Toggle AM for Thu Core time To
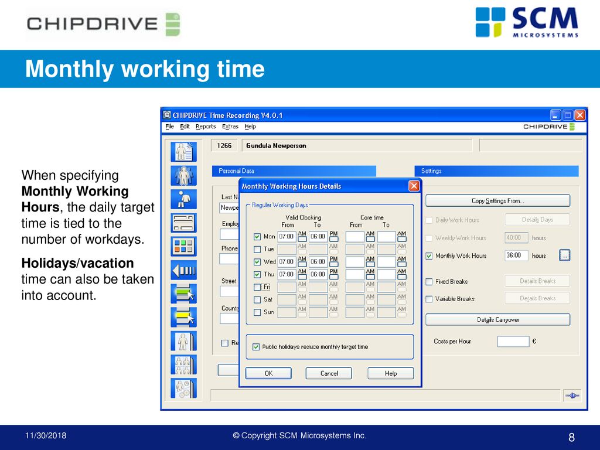Image resolution: width=600 pixels, height=450 pixels. [x=401, y=277]
